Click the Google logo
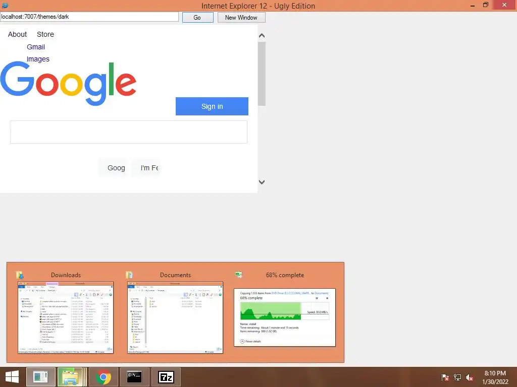Image resolution: width=517 pixels, height=387 pixels. 68,83
